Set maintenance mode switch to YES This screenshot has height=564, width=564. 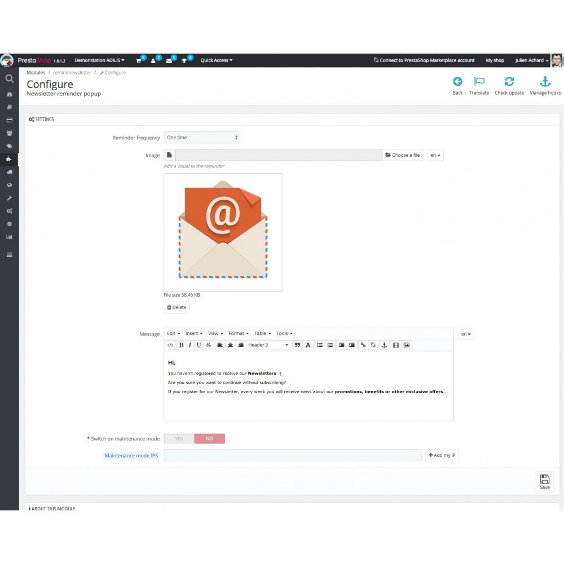(x=179, y=439)
